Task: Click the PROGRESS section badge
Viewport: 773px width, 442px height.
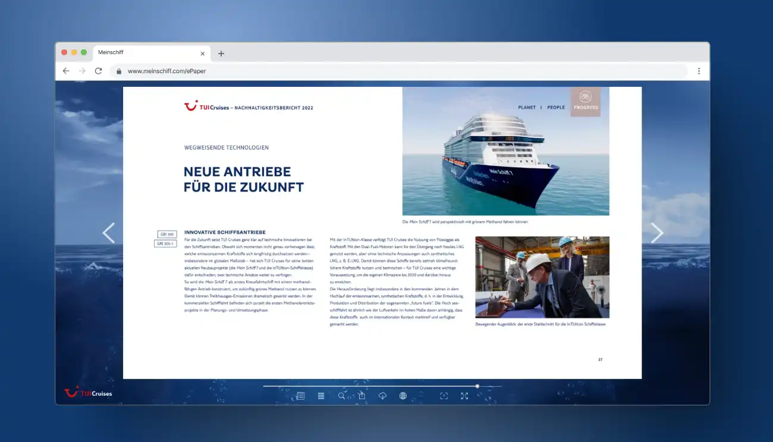Action: tap(586, 102)
